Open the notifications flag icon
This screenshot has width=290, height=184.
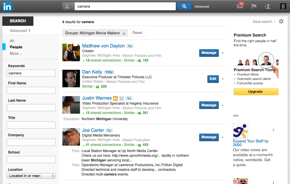(x=254, y=6)
